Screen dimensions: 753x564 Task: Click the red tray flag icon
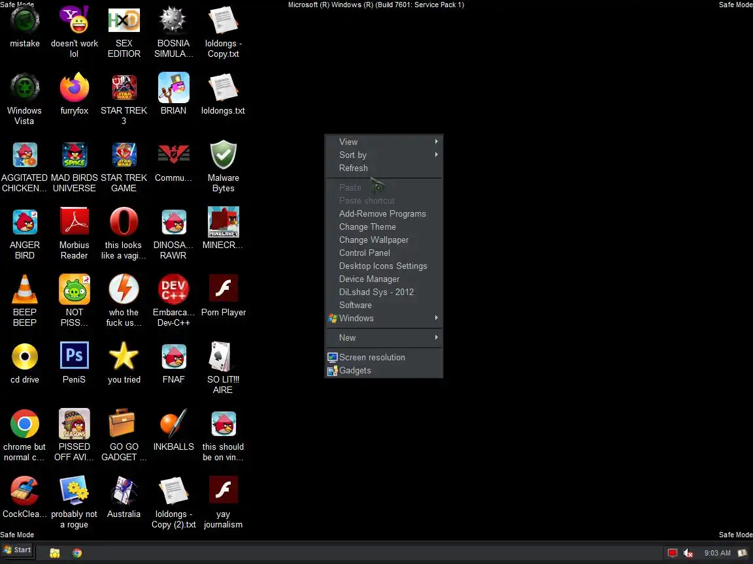(673, 553)
